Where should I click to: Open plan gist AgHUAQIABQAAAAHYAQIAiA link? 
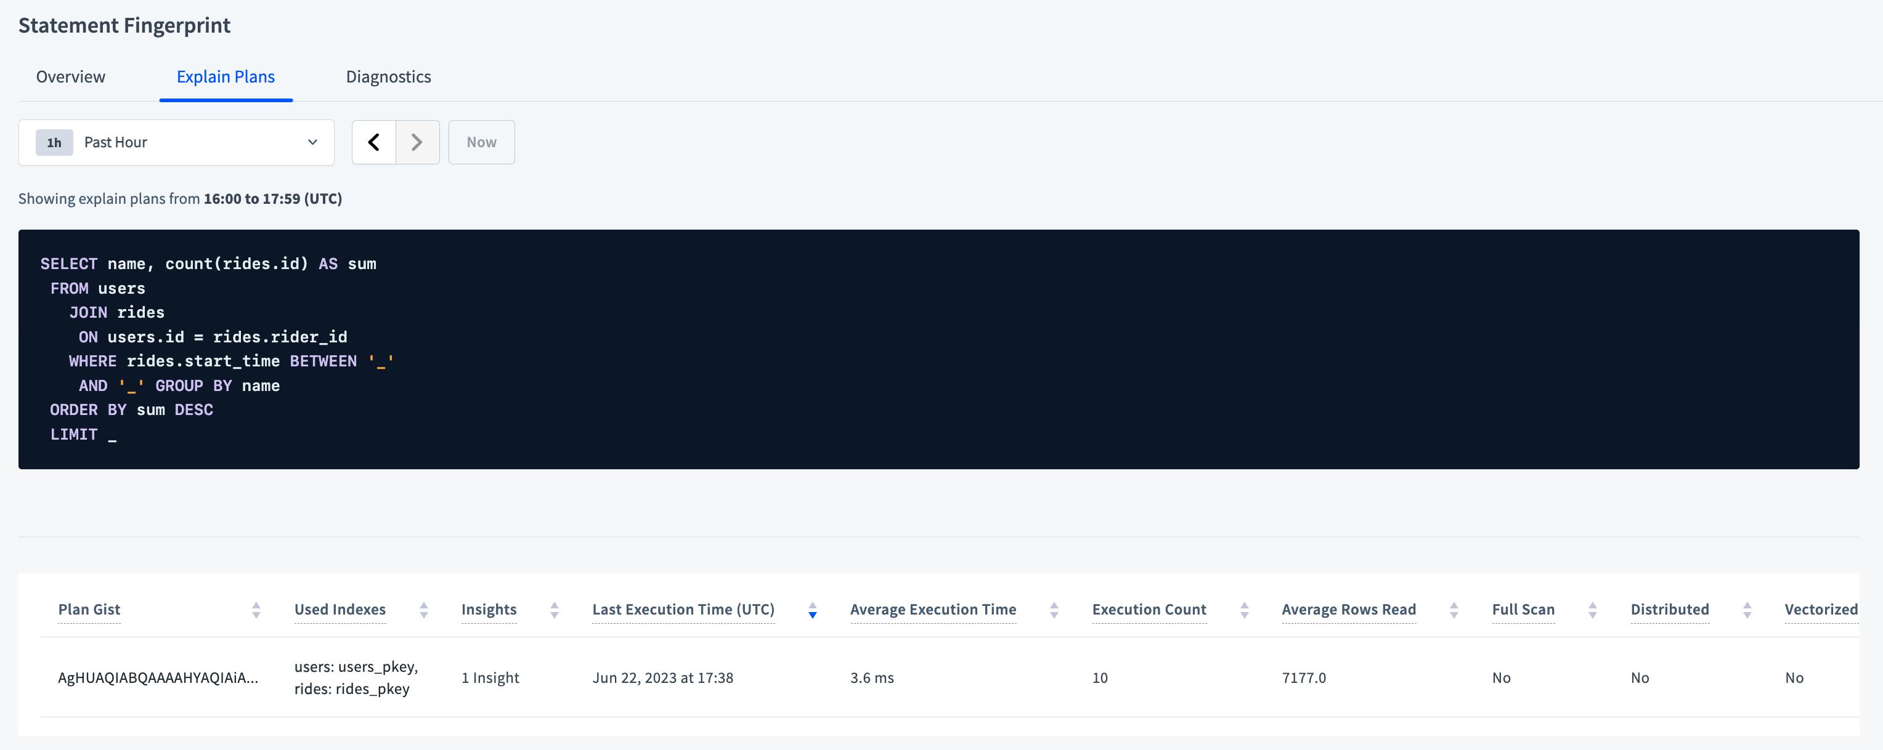coord(158,678)
